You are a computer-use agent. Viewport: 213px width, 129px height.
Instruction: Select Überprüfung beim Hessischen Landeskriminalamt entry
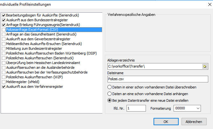tap(41, 63)
